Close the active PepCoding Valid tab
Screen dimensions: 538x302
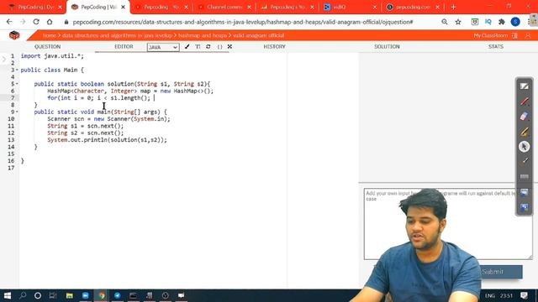pyautogui.click(x=124, y=8)
